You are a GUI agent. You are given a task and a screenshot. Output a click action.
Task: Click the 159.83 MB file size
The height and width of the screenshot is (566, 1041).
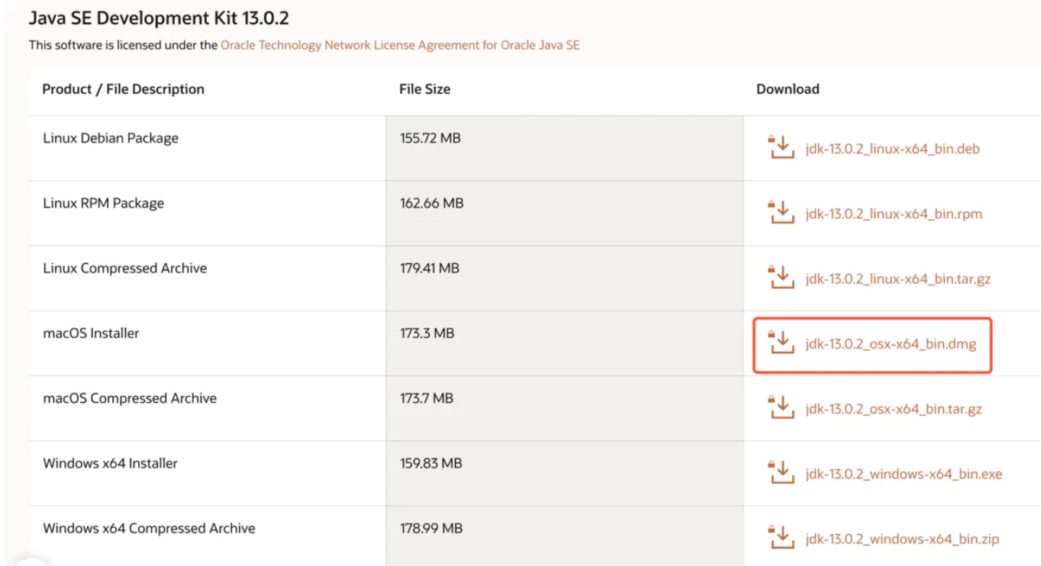[431, 463]
